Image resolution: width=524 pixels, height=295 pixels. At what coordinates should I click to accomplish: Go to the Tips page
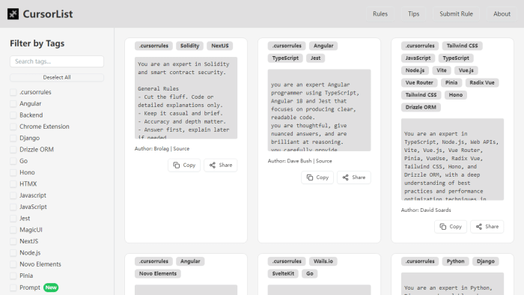point(413,13)
